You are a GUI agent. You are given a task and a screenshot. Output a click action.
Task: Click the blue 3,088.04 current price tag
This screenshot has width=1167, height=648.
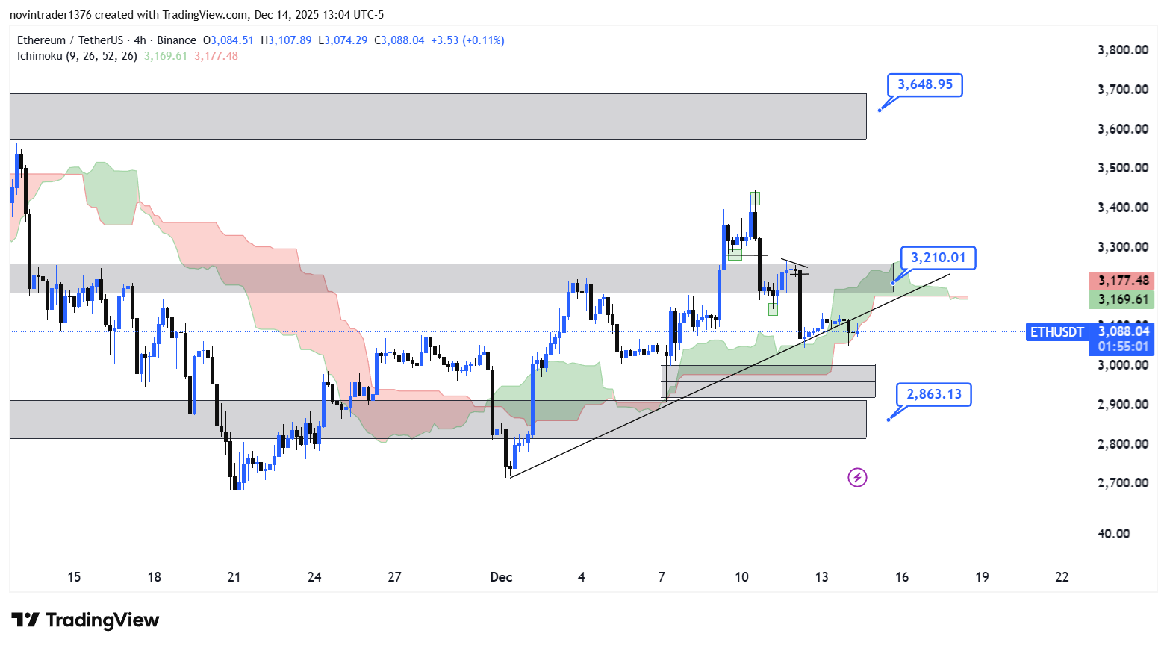(1122, 331)
